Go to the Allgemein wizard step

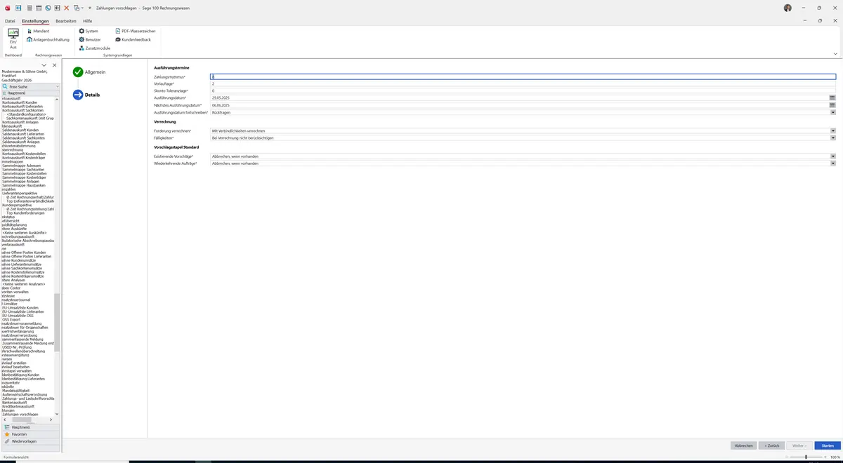click(x=89, y=72)
